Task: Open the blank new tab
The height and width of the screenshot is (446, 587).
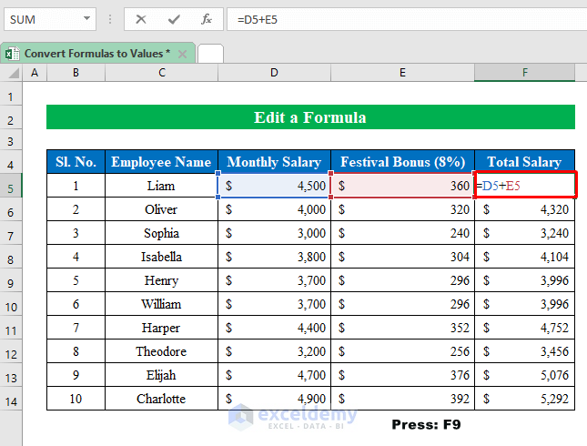Action: click(x=210, y=54)
